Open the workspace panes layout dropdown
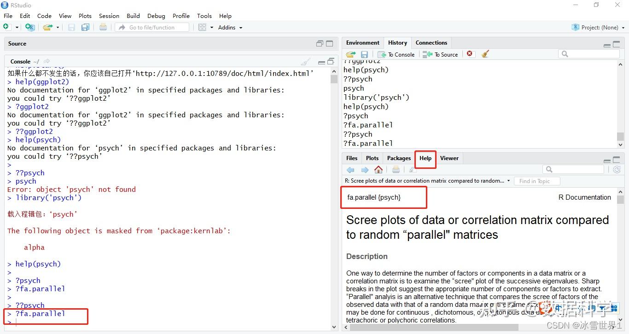 pos(205,28)
